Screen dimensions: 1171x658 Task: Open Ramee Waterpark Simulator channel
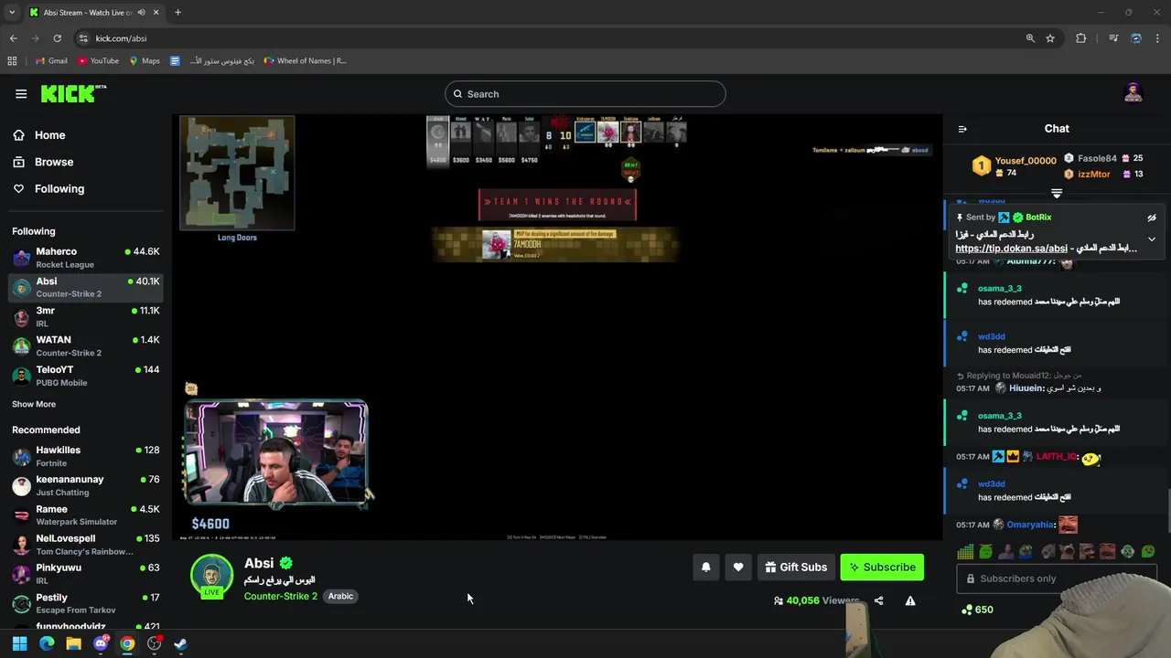[86, 515]
